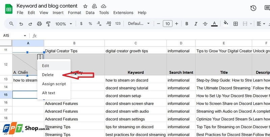
Task: Open horizontal align dropdown
Action: [261, 24]
